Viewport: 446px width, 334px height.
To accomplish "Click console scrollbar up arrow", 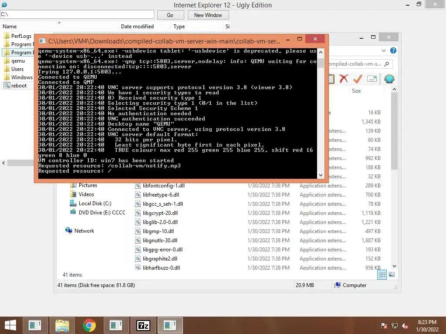I will coord(321,52).
